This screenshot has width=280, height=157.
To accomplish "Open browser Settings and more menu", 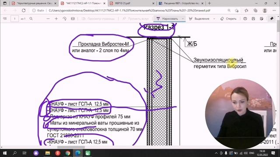I will [x=274, y=10].
